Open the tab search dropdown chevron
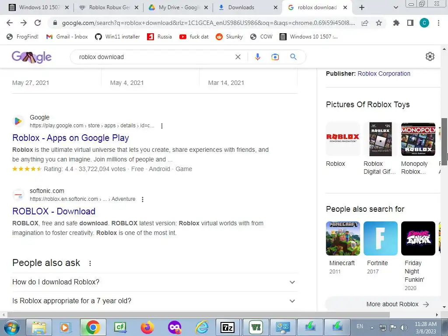The width and height of the screenshot is (448, 336). pyautogui.click(x=395, y=7)
